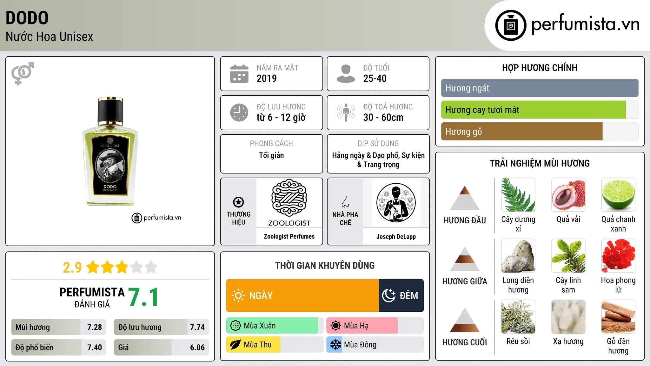Open the Quả chanh xanh lime image
The image size is (650, 366).
pyautogui.click(x=618, y=195)
